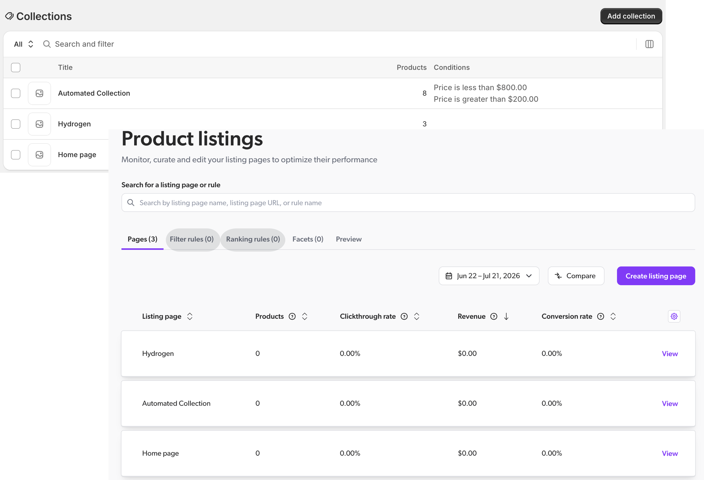This screenshot has width=704, height=480.
Task: Focus the listing page search field
Action: (408, 203)
